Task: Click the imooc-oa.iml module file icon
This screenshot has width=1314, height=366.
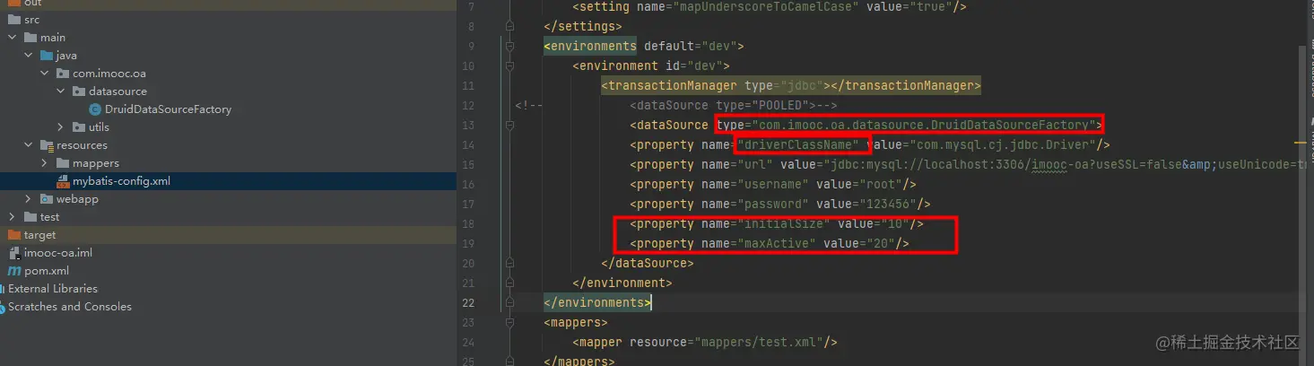Action: pyautogui.click(x=14, y=253)
